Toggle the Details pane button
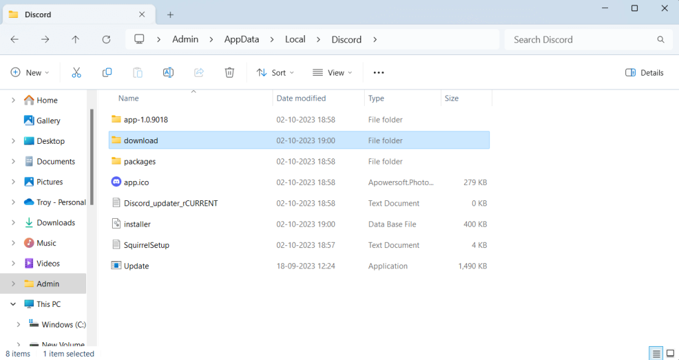The image size is (679, 360). point(645,73)
